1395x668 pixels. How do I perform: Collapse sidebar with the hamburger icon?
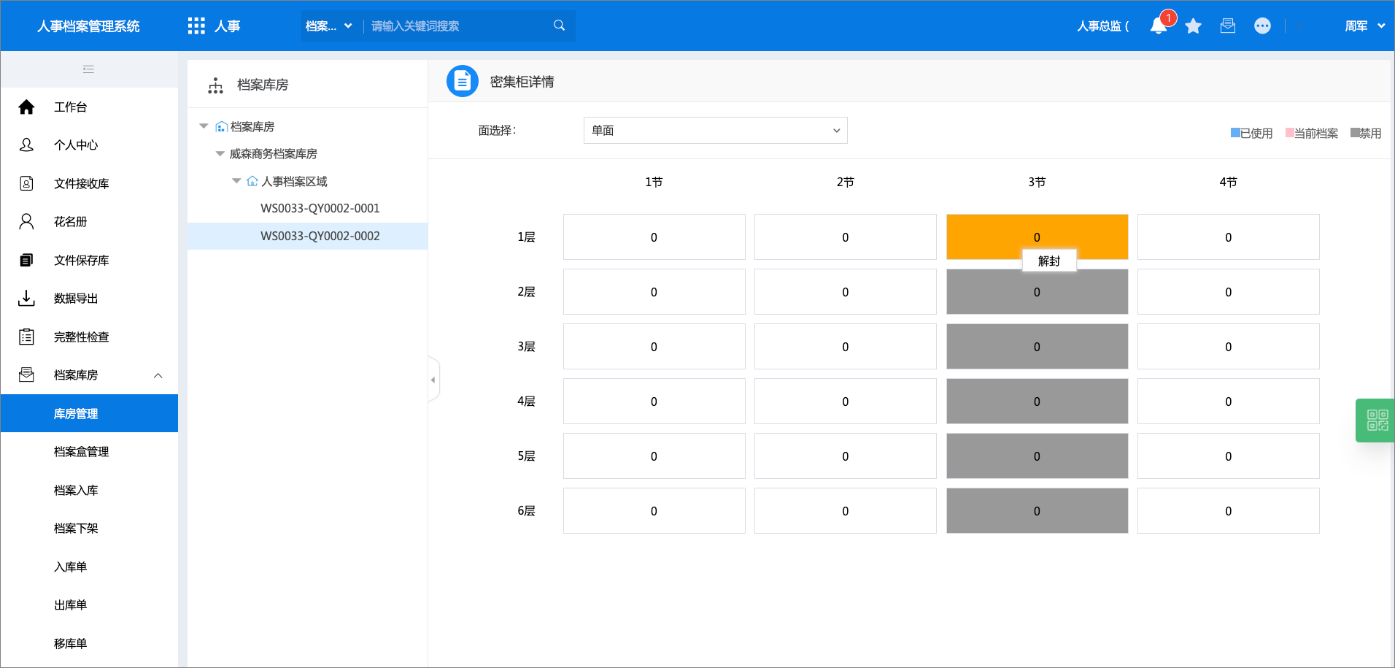pos(88,69)
